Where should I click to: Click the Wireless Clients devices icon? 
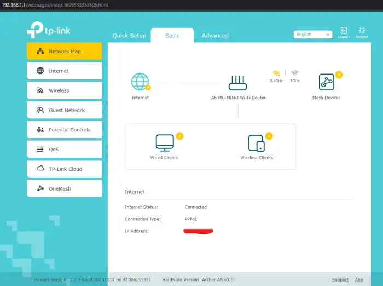[257, 143]
